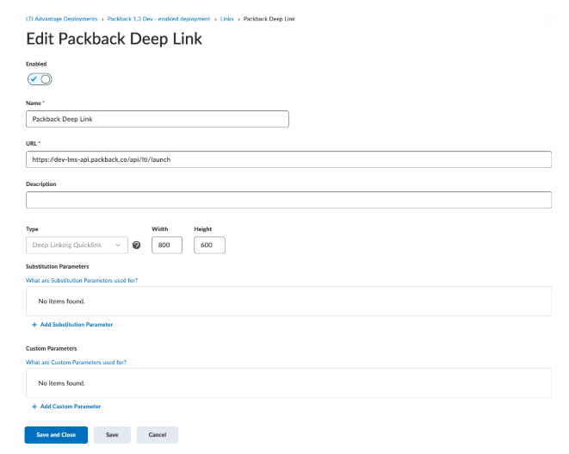Focus the Name text field
The image size is (569, 454).
click(158, 120)
